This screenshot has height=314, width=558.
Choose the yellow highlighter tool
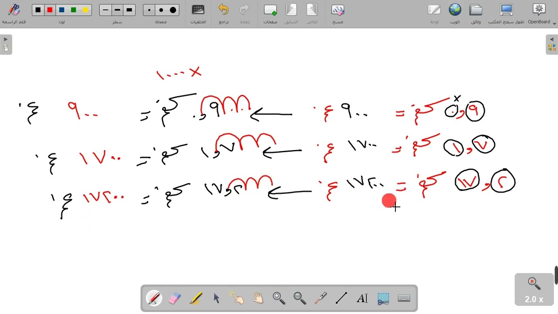(x=196, y=298)
